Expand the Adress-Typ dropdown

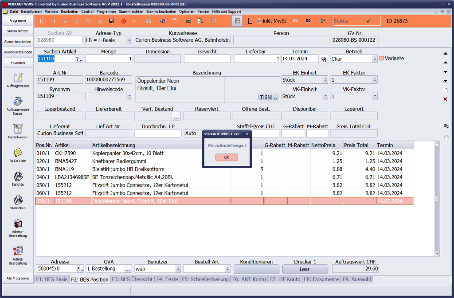tap(129, 40)
